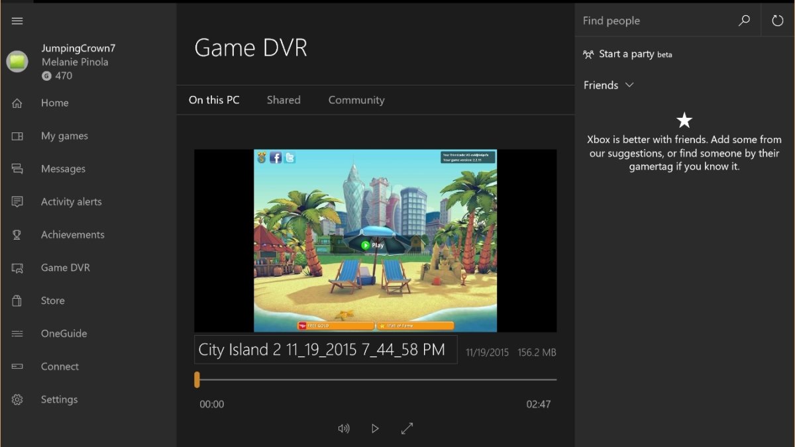Viewport: 795px width, 447px height.
Task: Open the hamburger menu icon
Action: (17, 21)
